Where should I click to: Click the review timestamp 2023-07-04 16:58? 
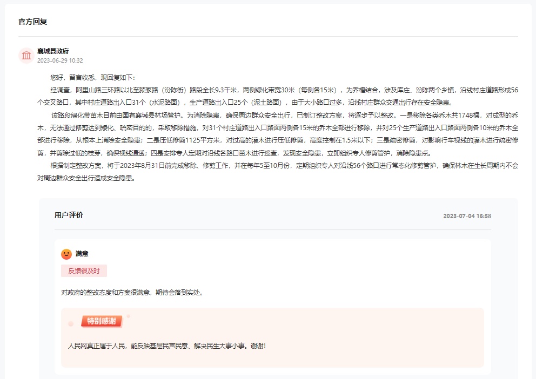(x=467, y=216)
